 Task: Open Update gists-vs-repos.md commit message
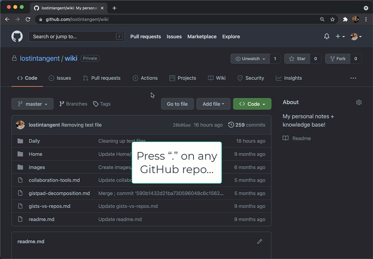point(128,206)
